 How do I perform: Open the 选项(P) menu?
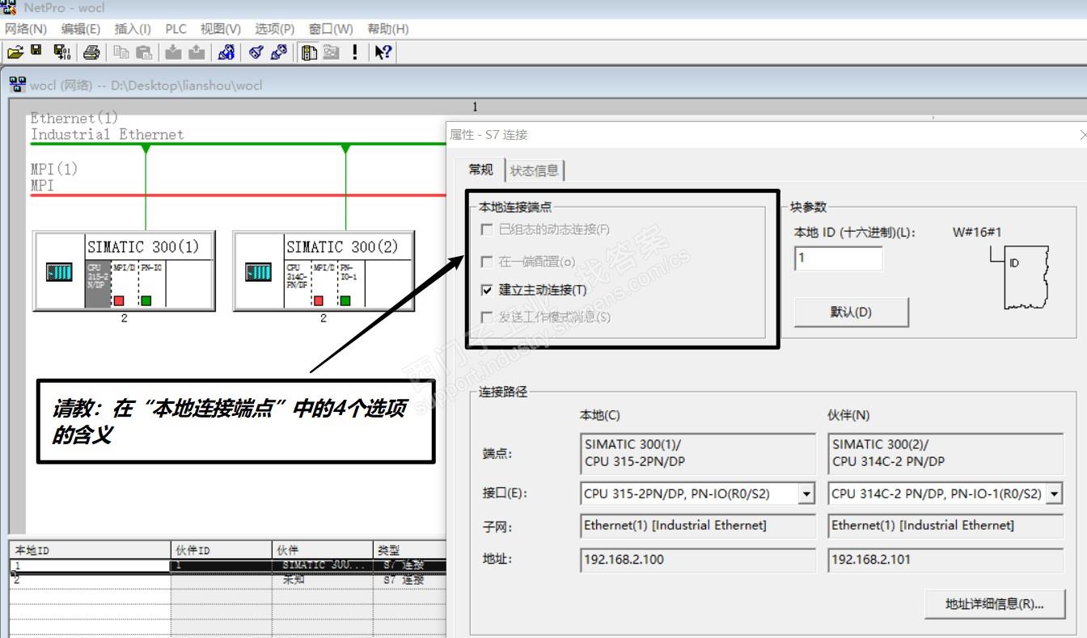275,29
